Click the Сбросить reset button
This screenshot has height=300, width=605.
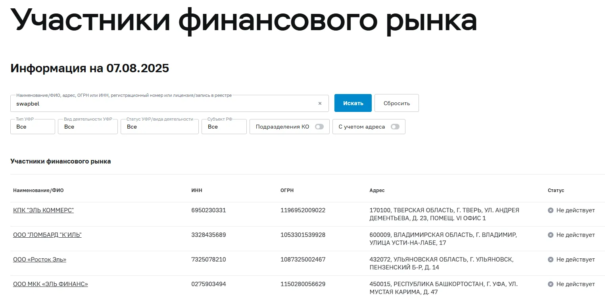(x=397, y=103)
